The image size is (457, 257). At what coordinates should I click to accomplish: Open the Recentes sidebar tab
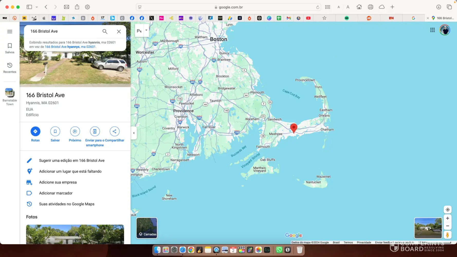10,68
